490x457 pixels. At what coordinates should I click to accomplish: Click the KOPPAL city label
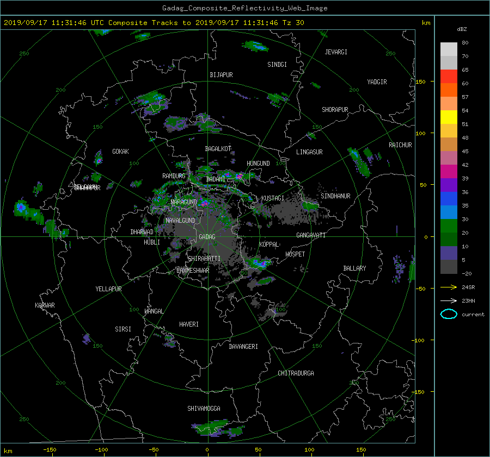pyautogui.click(x=269, y=245)
